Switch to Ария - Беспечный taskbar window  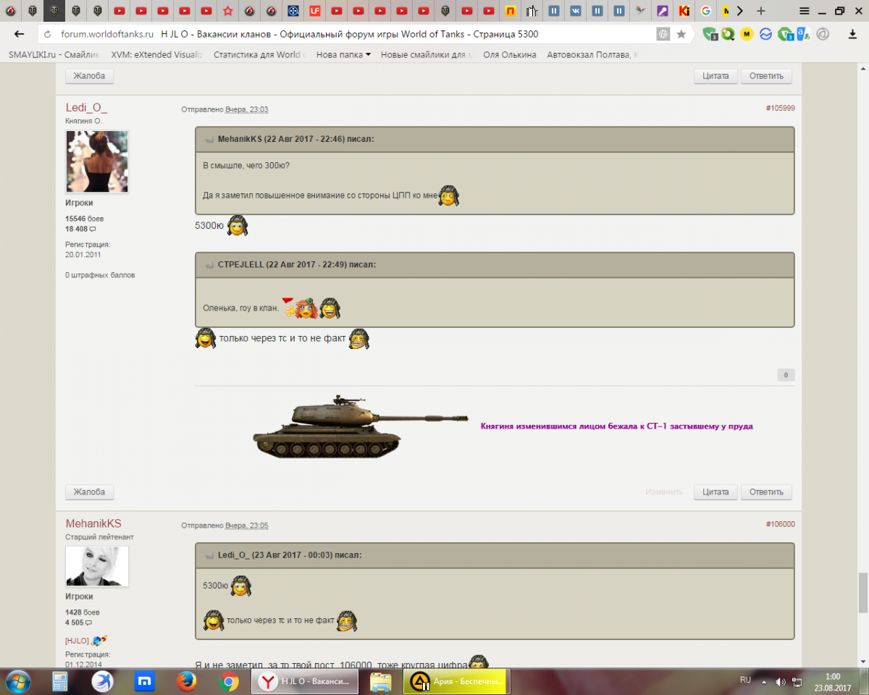[458, 681]
